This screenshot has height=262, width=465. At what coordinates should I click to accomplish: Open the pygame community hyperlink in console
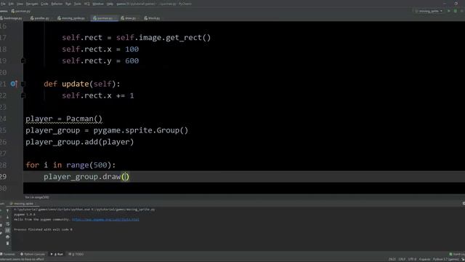tap(105, 220)
